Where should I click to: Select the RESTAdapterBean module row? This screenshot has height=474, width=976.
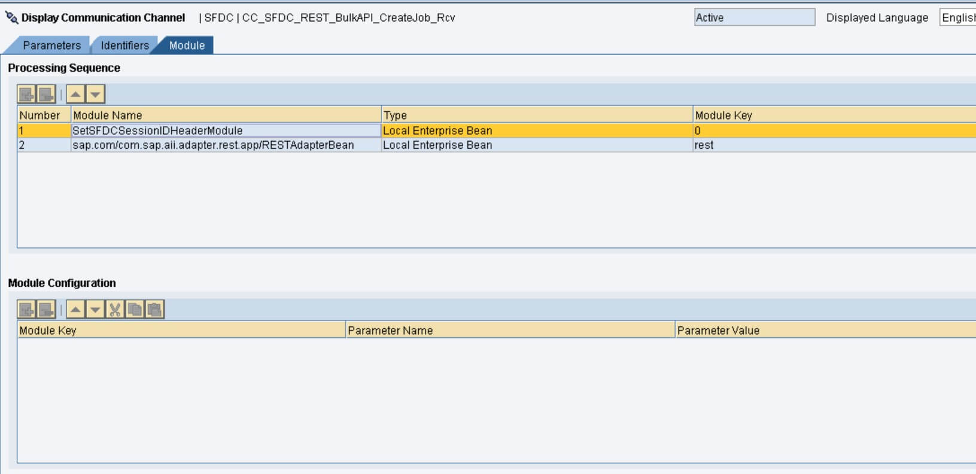(213, 145)
